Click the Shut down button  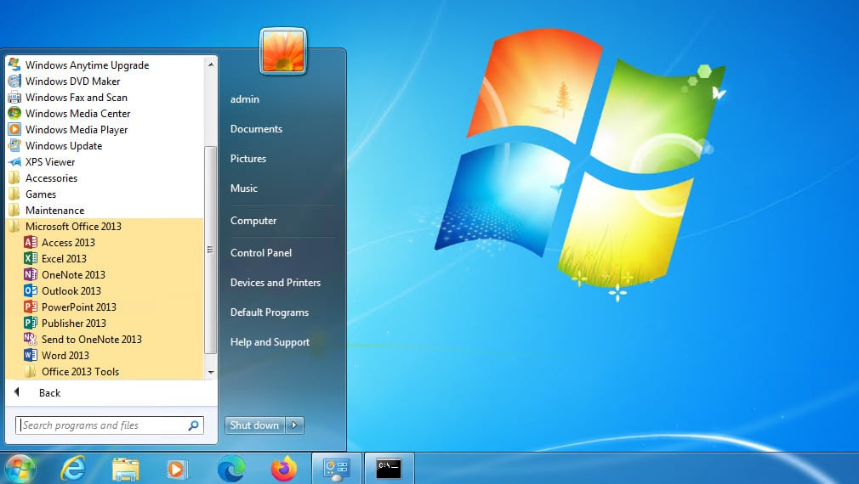click(255, 425)
